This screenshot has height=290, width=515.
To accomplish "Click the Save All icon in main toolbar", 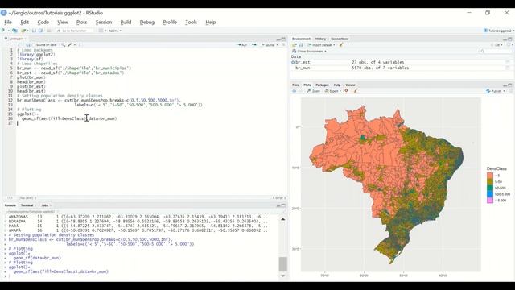I will [41, 31].
